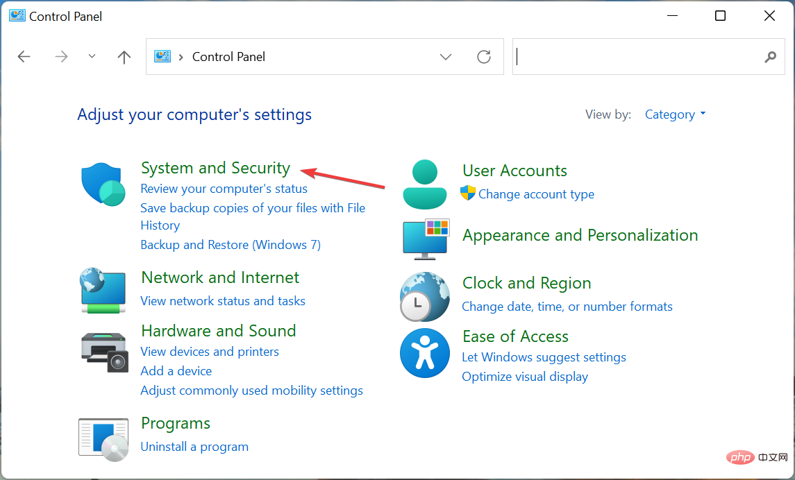Refresh the Control Panel view

484,56
